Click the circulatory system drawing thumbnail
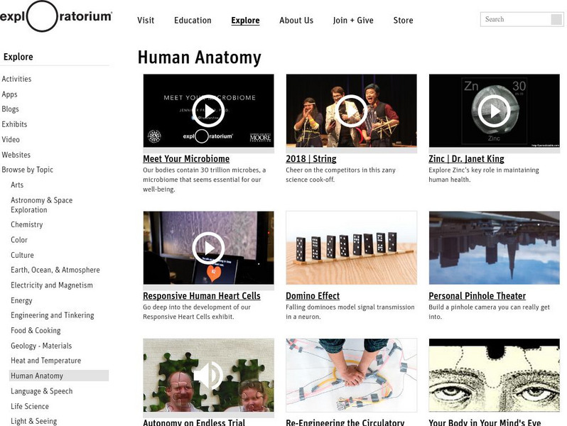 click(x=351, y=375)
